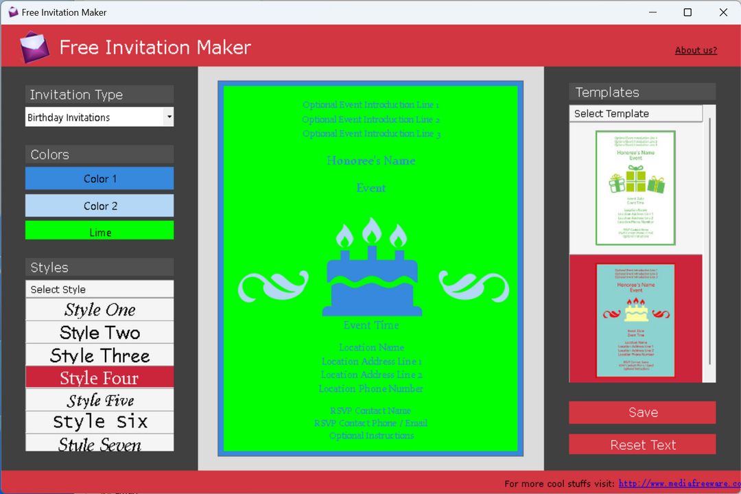Pick a new color using Color 1
Image resolution: width=741 pixels, height=494 pixels.
(99, 178)
